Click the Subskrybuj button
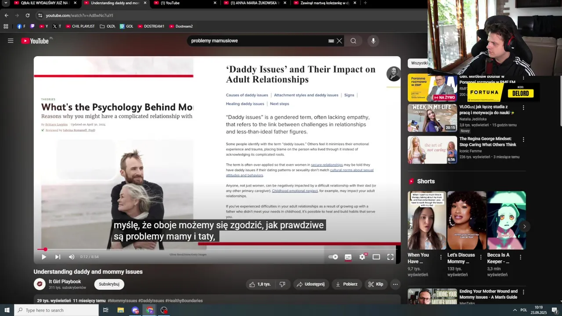The width and height of the screenshot is (562, 316). pos(109,284)
